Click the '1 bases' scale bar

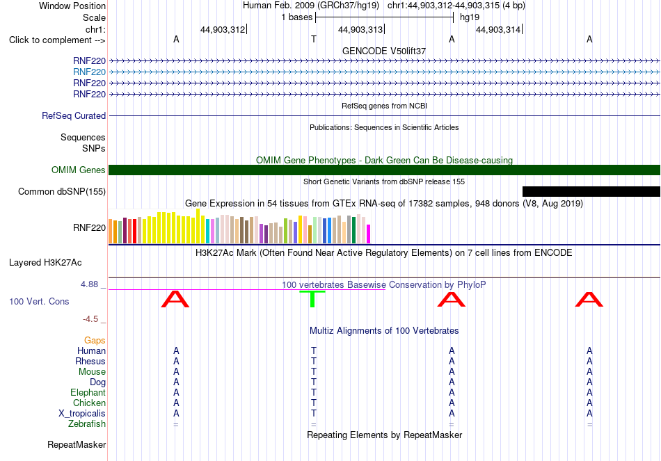coord(384,17)
